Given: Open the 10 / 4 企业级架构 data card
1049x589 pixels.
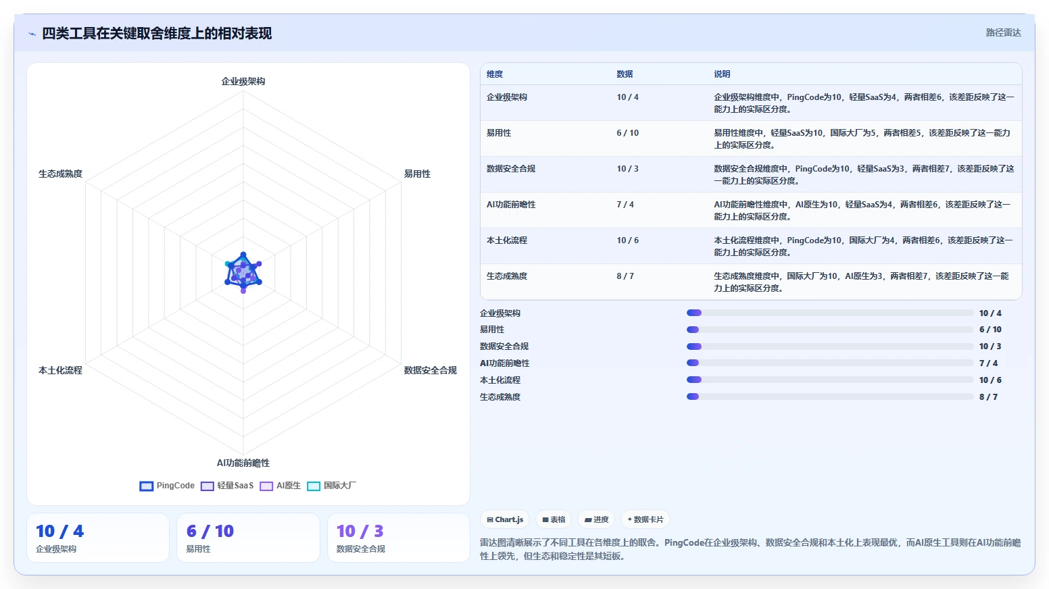Looking at the screenshot, I should [x=98, y=538].
